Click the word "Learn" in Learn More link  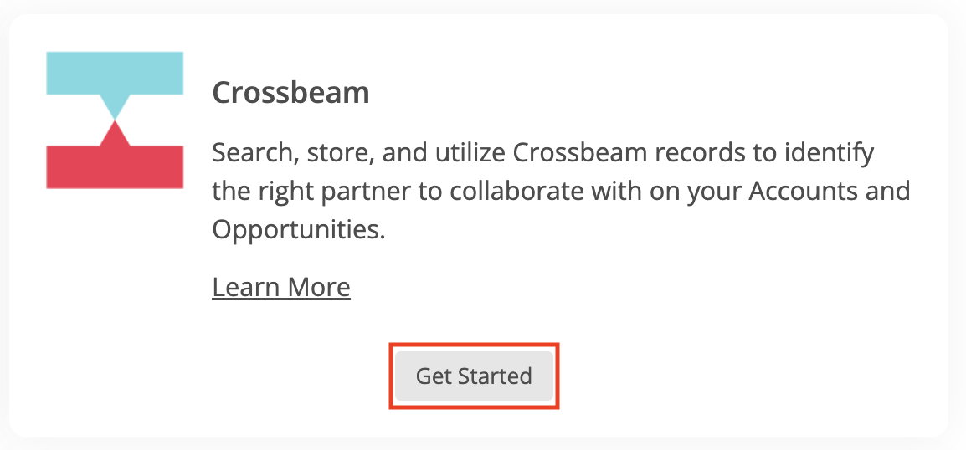coord(246,287)
